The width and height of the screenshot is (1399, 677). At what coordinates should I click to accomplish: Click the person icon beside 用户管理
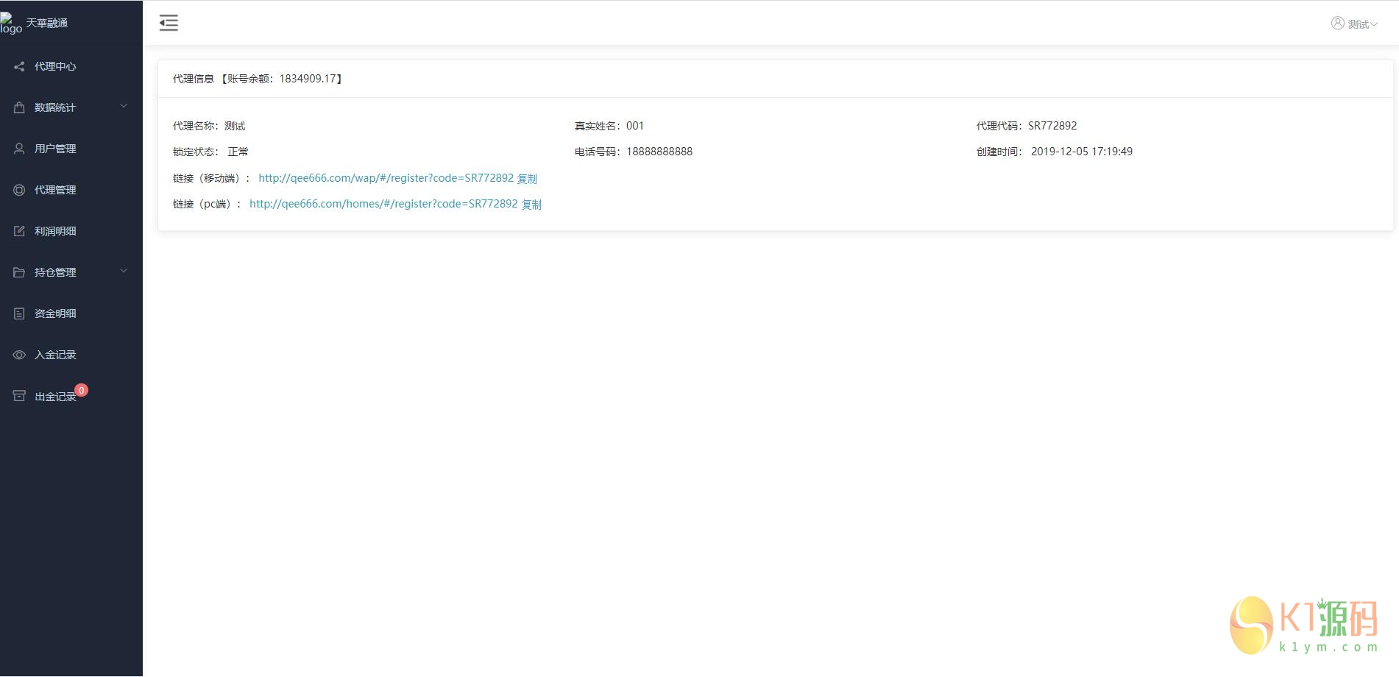click(19, 149)
